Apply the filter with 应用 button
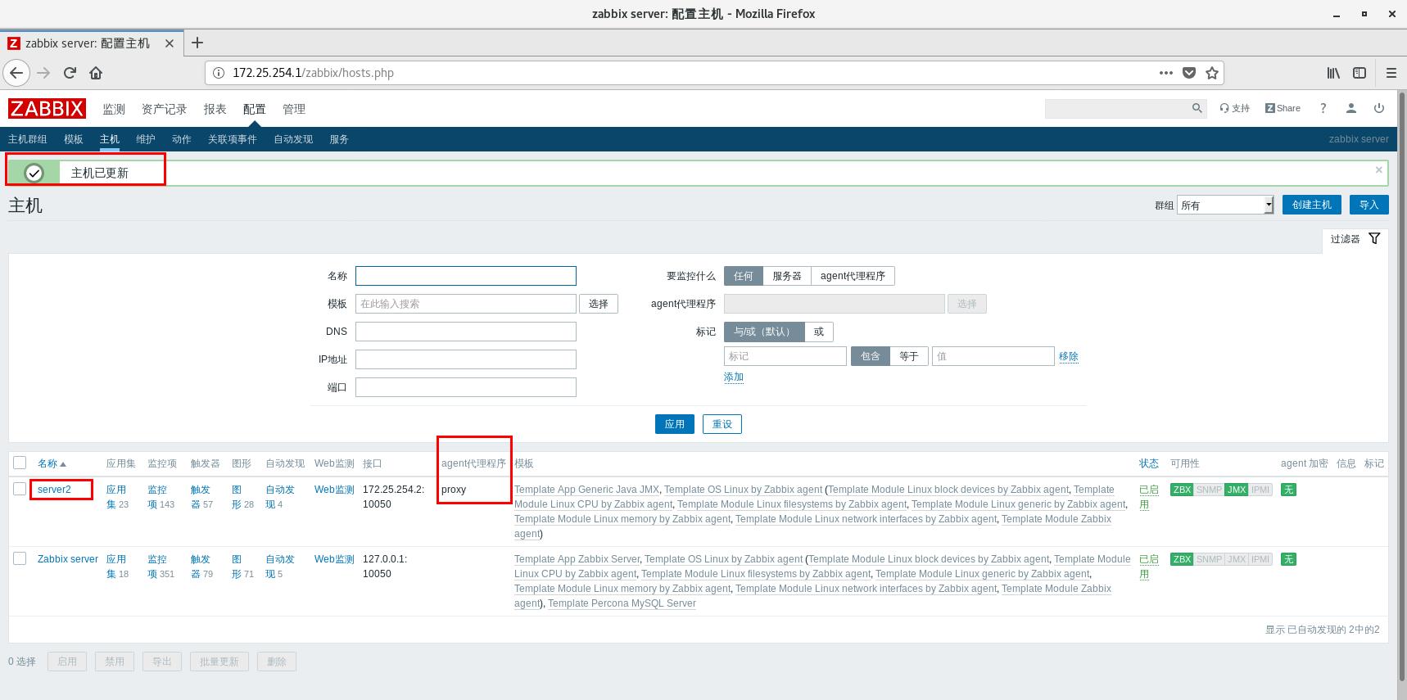The height and width of the screenshot is (700, 1407). [x=675, y=424]
